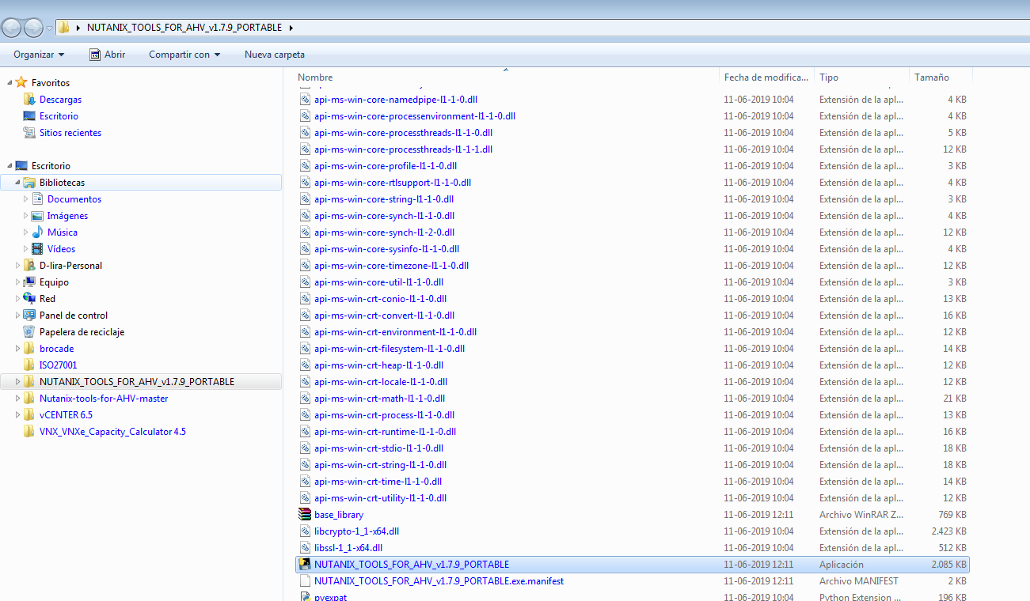Select api-ms-win-core-synch-l1-2-0.dll file
The image size is (1030, 601).
click(384, 232)
